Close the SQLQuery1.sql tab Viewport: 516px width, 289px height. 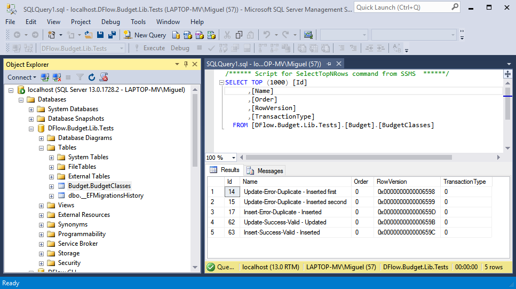tap(339, 64)
